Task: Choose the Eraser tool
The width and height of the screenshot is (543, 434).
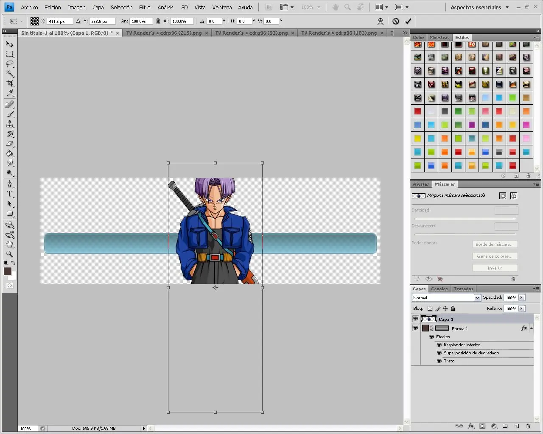Action: click(9, 144)
